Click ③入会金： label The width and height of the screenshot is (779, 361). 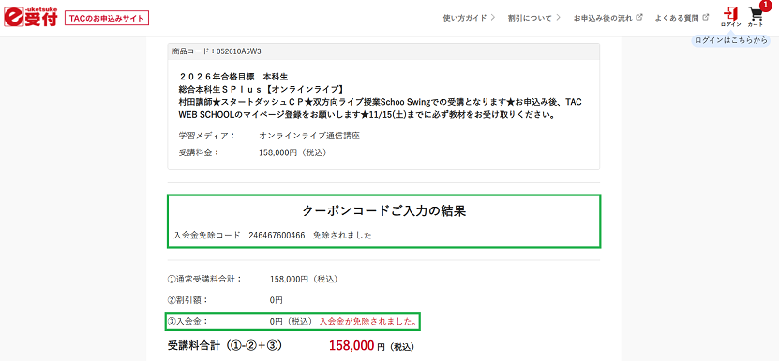pos(187,322)
